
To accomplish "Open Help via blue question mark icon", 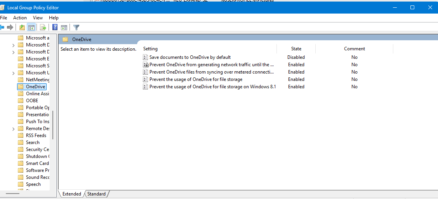I will pyautogui.click(x=55, y=27).
